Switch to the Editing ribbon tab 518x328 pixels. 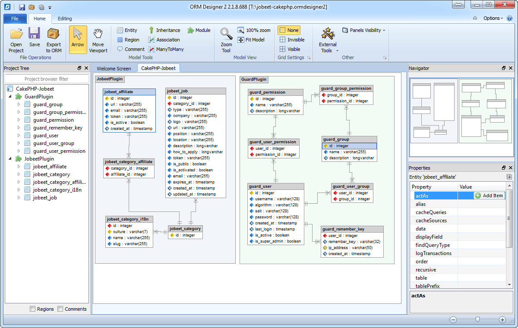point(65,19)
